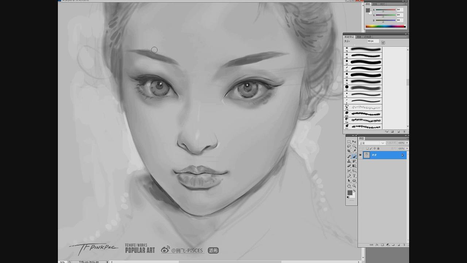Toggle lock position icon in Layers panel
This screenshot has height=263, width=467.
point(375,148)
